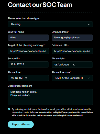Viewport: 100px width, 134px height.
Task: Edit the Source IP field 36.91.137.28
Action: (x=28, y=64)
